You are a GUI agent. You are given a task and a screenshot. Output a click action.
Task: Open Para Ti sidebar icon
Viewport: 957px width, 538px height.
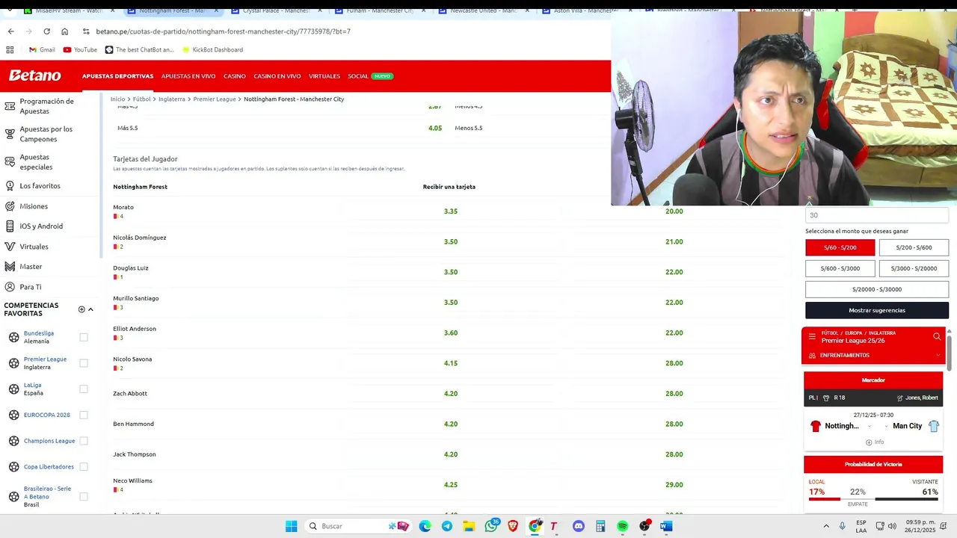pyautogui.click(x=10, y=287)
